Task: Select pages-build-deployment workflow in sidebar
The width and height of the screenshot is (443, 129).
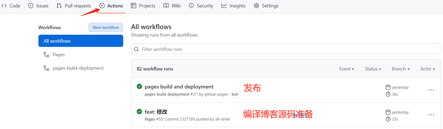Action: (x=78, y=68)
